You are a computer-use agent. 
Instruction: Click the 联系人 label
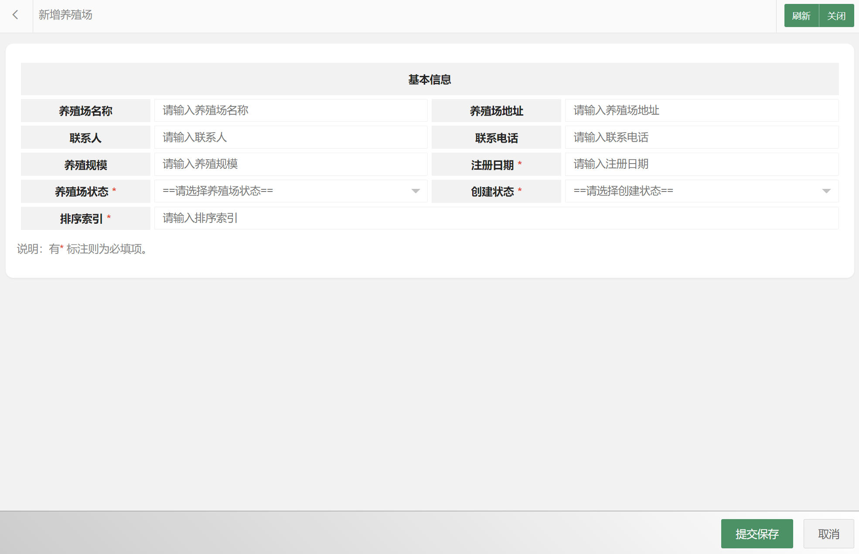click(85, 138)
